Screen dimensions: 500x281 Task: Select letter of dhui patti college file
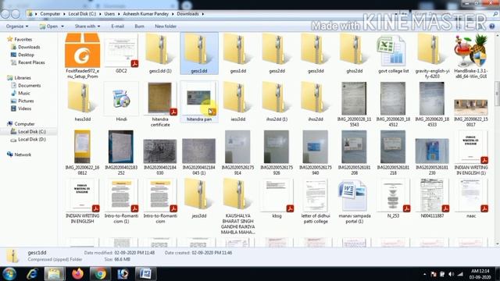coord(316,196)
